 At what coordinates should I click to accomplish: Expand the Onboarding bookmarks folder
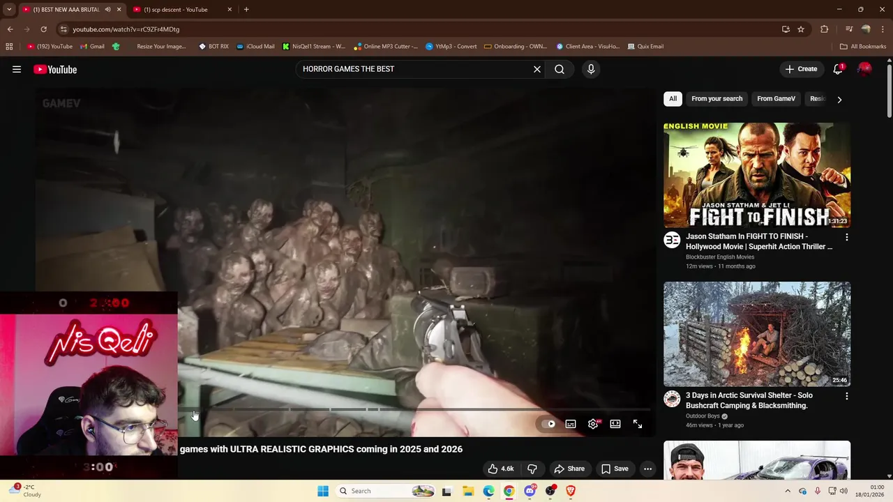[x=516, y=47]
